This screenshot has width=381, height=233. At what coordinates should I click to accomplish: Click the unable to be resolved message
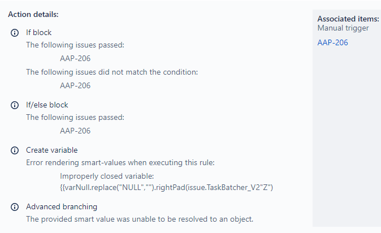pyautogui.click(x=140, y=219)
